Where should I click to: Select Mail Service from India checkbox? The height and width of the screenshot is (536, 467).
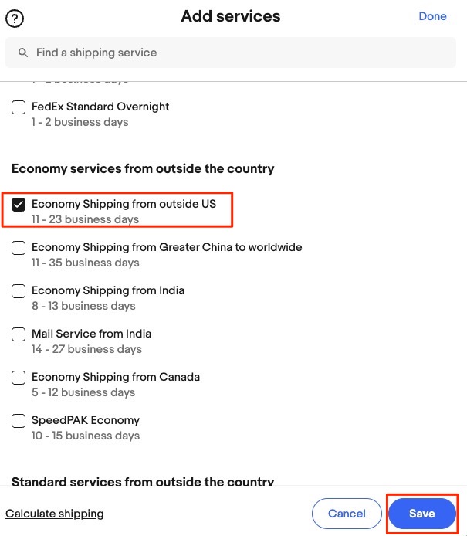19,334
